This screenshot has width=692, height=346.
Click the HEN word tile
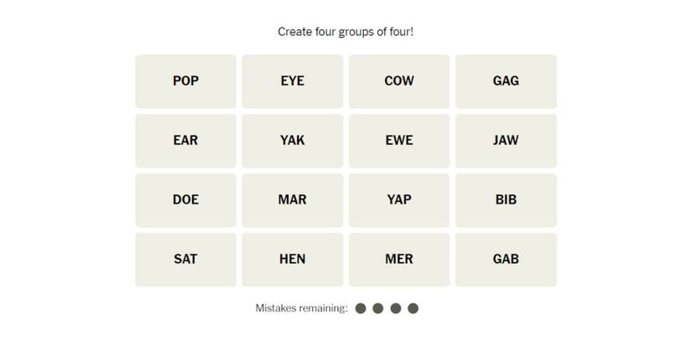point(292,260)
